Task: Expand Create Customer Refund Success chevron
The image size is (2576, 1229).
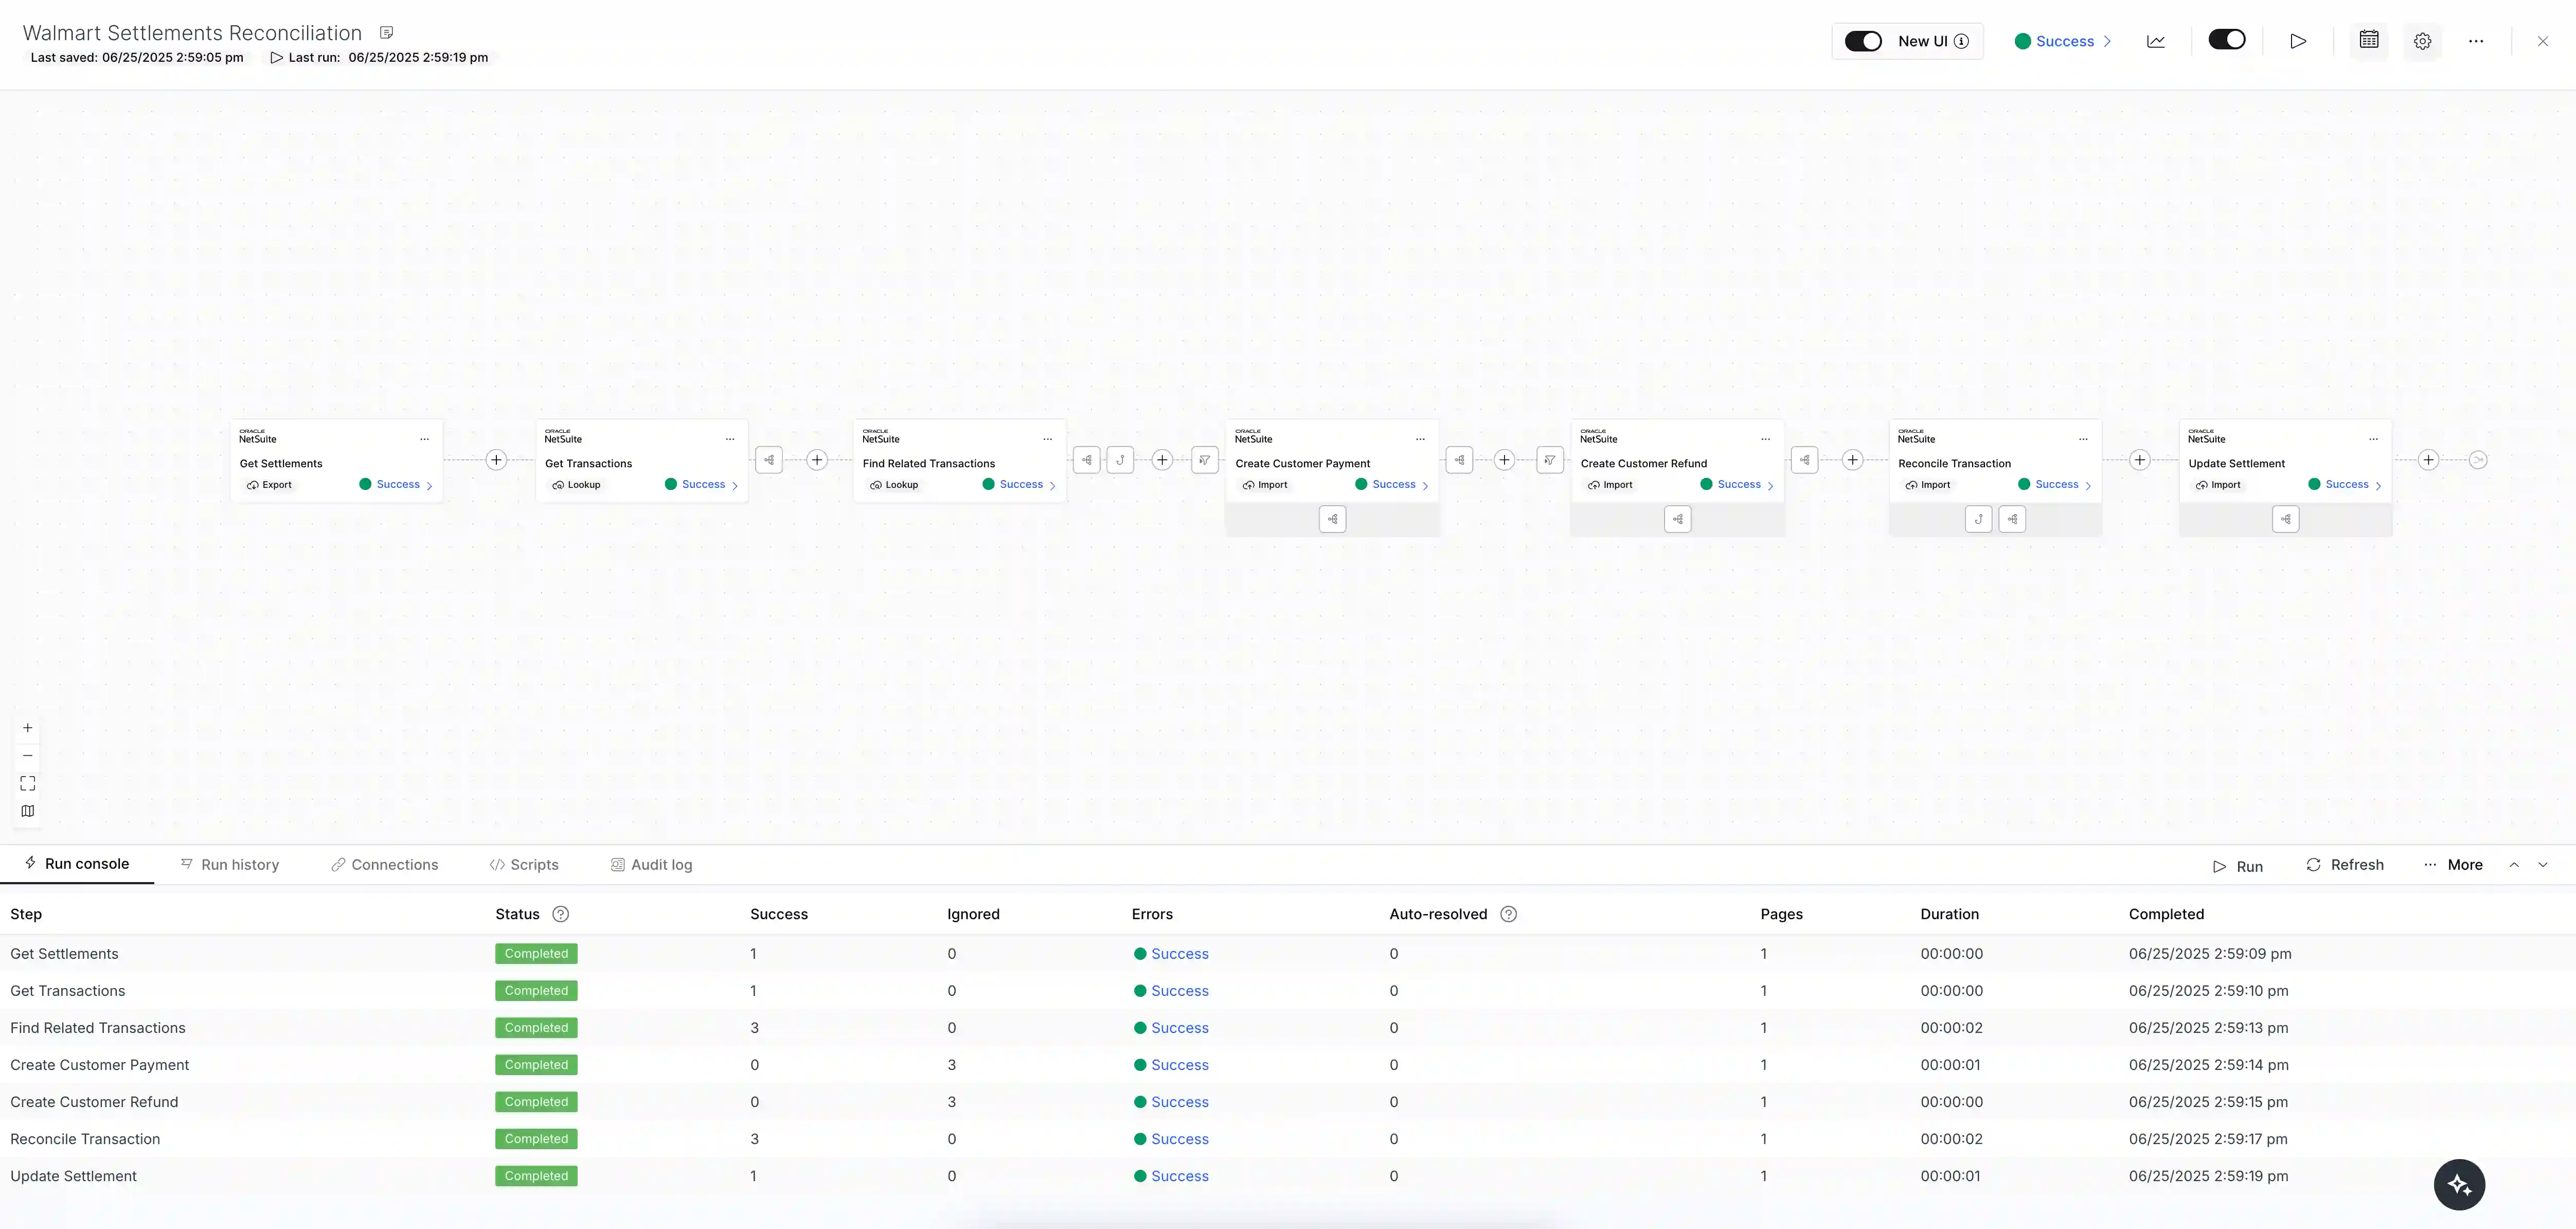Action: coord(1771,485)
